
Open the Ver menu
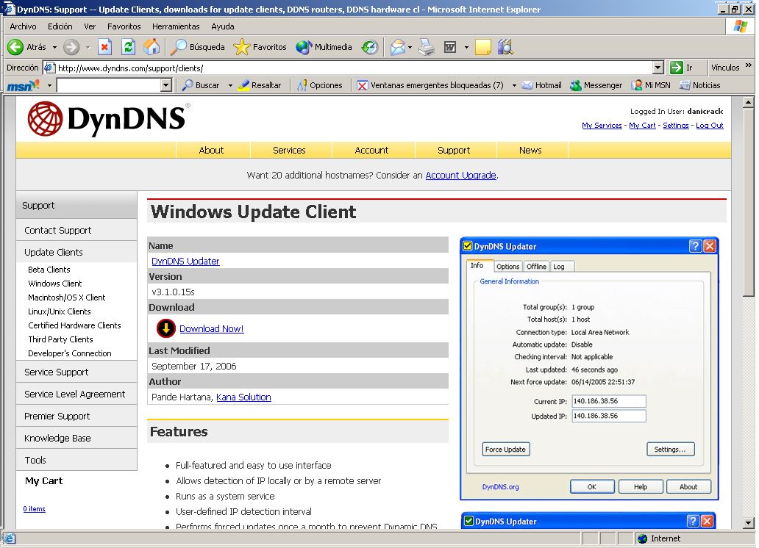(90, 26)
